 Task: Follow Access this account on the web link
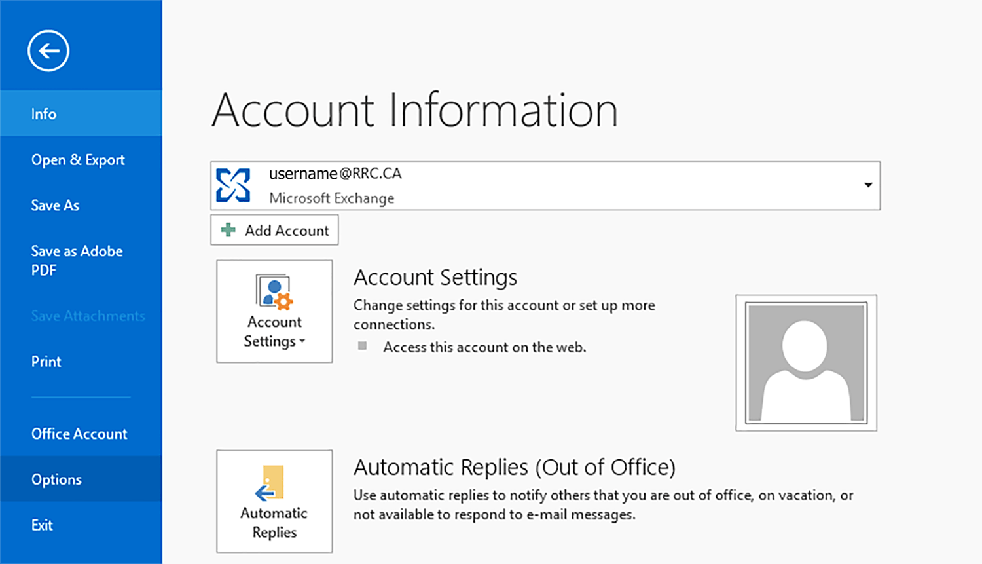(x=484, y=347)
